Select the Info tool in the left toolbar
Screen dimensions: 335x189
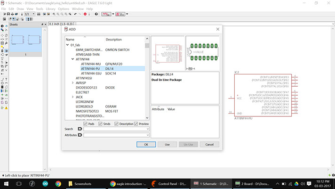click(2, 26)
